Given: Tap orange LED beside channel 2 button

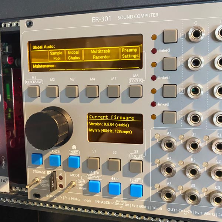Looking at the screenshot, I should [154, 64].
